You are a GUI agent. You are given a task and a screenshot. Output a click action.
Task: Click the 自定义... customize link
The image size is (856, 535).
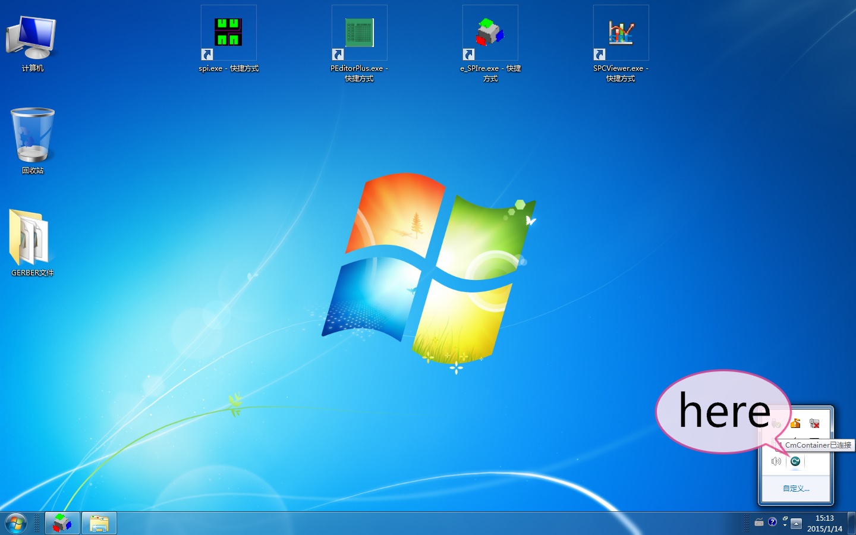point(796,489)
